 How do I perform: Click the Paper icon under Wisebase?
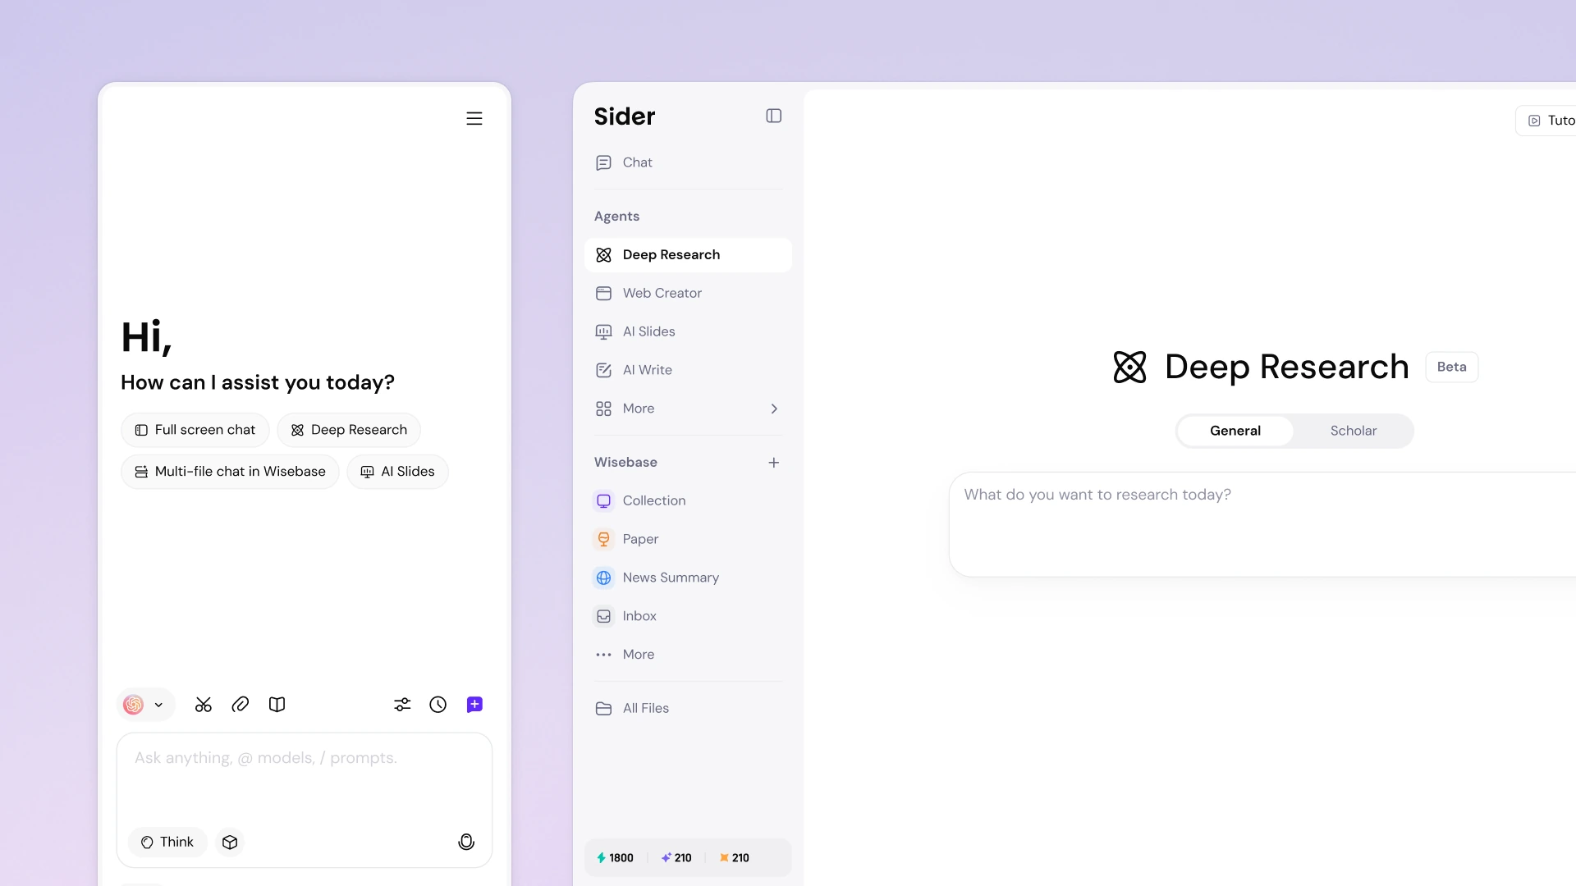[x=604, y=539]
